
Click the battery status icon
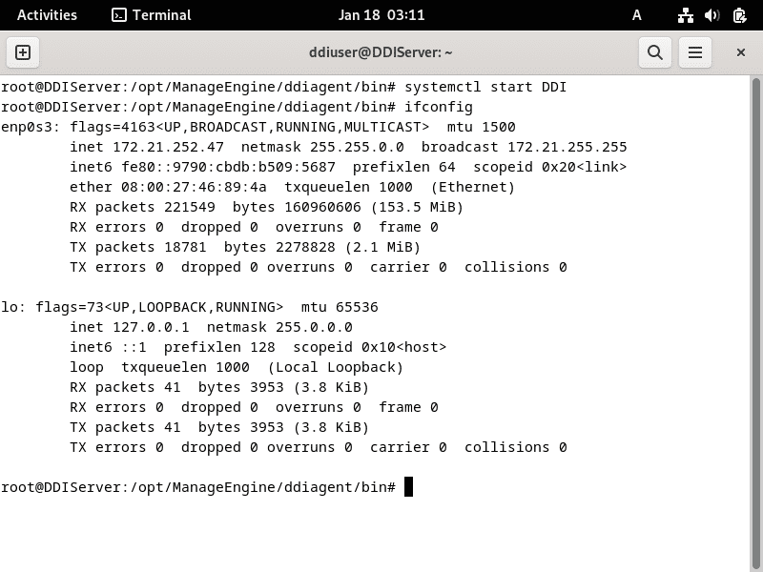click(739, 15)
